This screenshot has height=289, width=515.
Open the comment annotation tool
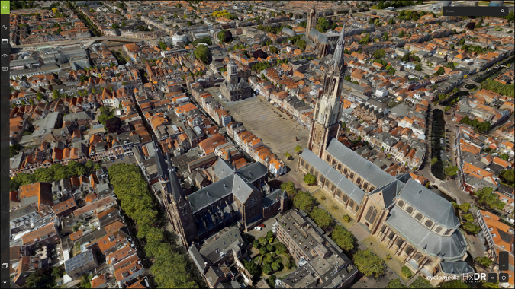point(5,69)
